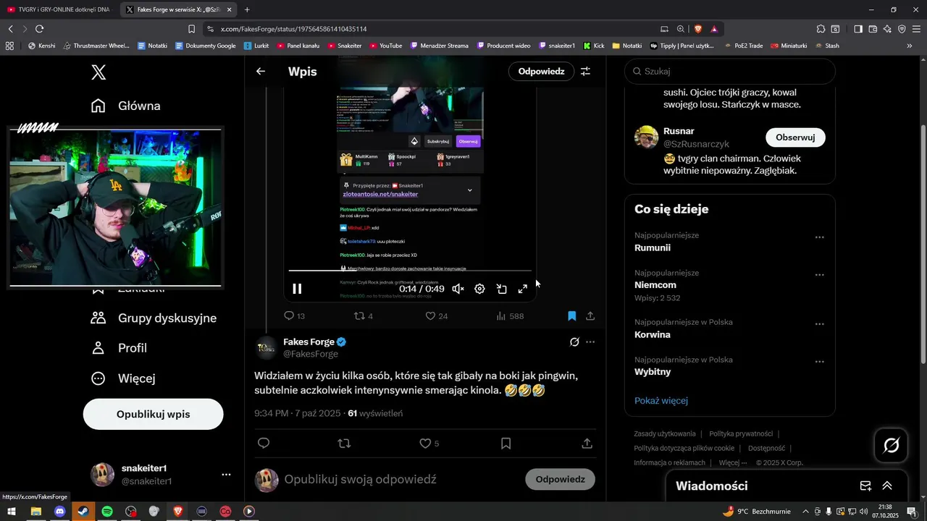Focus the Opublikuj swoją odpowiedź reply field
Screen dimensions: 927x521
(x=360, y=479)
